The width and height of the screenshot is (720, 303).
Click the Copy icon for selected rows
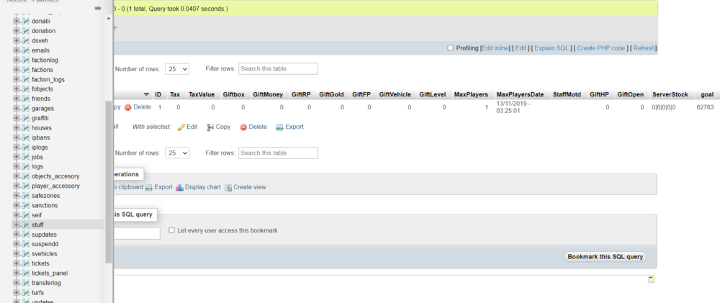(211, 127)
